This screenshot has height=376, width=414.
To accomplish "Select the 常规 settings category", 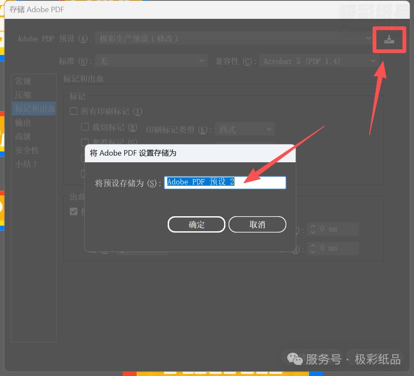I will pos(23,81).
